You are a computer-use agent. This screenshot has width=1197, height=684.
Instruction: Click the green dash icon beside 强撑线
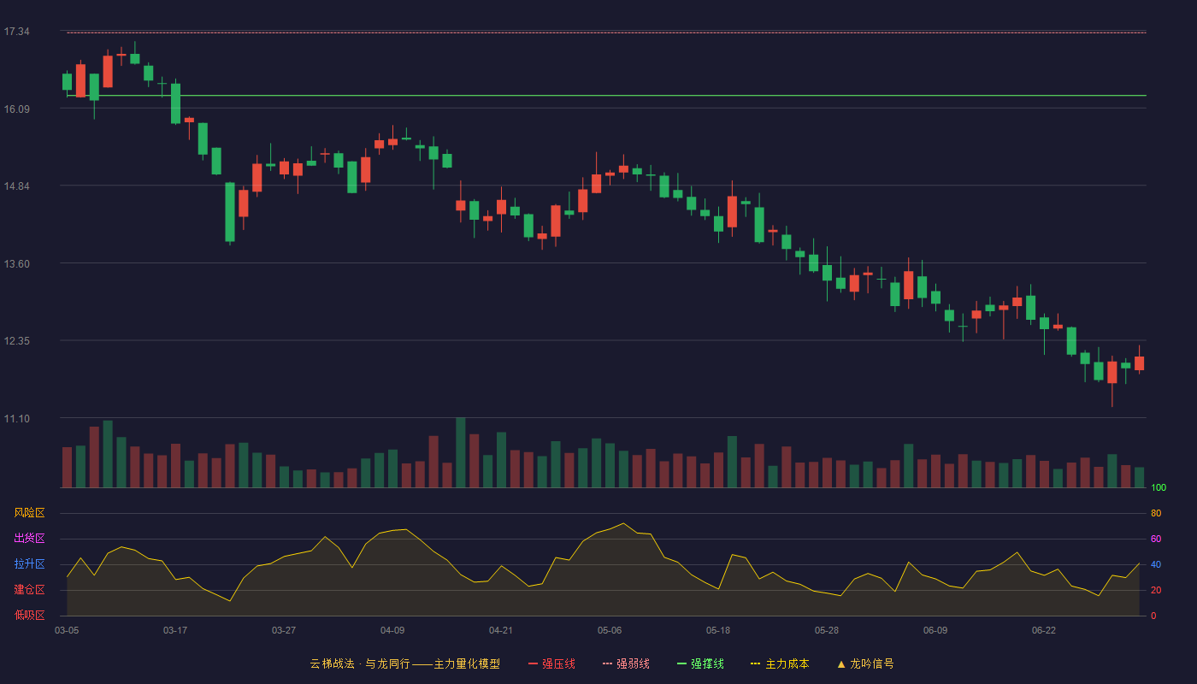tap(681, 663)
